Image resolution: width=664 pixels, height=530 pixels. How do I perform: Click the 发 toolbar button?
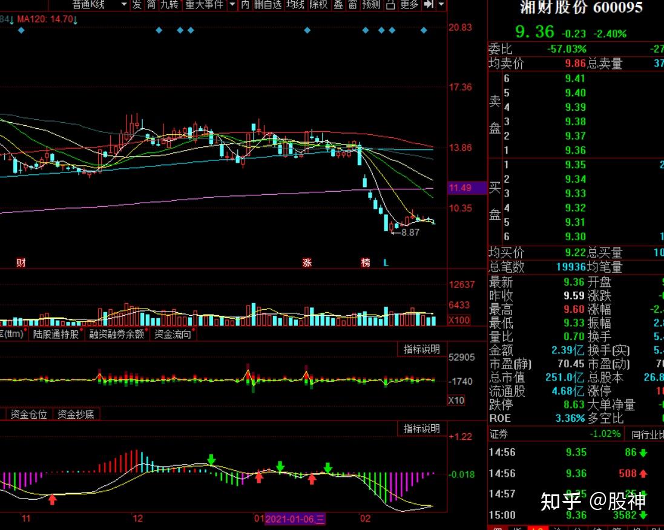pyautogui.click(x=136, y=5)
